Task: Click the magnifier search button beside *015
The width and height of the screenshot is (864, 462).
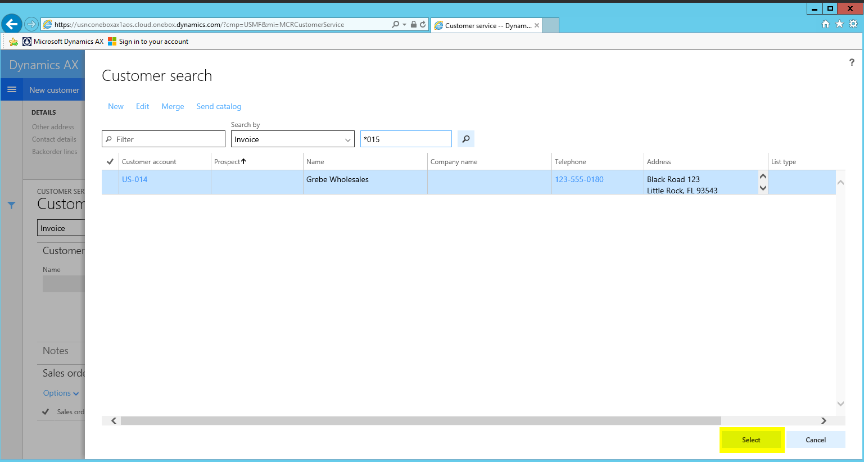Action: pyautogui.click(x=465, y=139)
